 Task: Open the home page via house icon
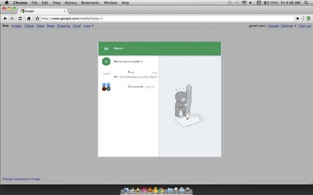pos(29,18)
